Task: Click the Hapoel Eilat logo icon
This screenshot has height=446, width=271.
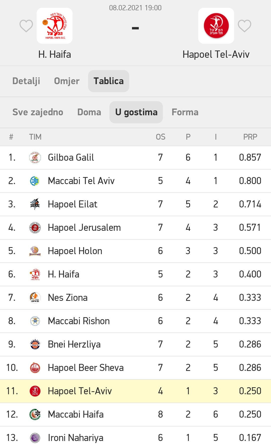Action: [x=35, y=204]
